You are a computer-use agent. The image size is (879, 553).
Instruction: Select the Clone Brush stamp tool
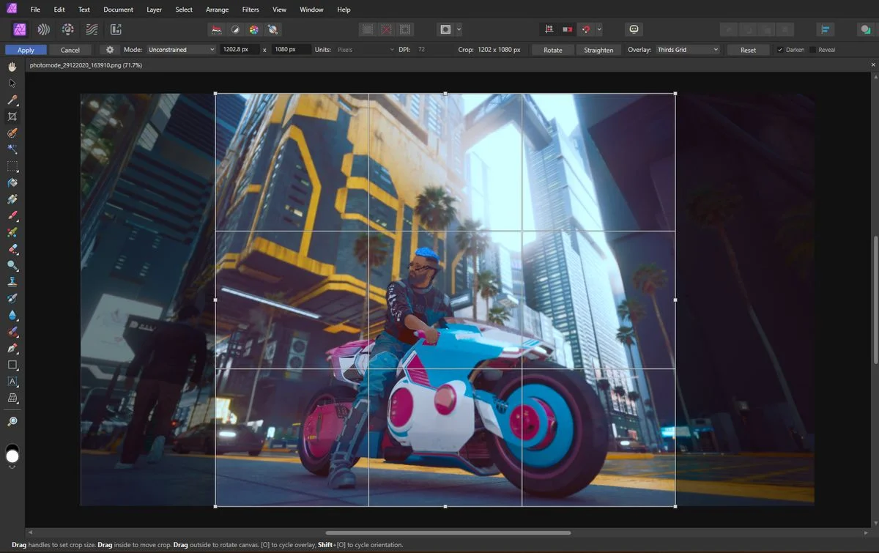[12, 282]
